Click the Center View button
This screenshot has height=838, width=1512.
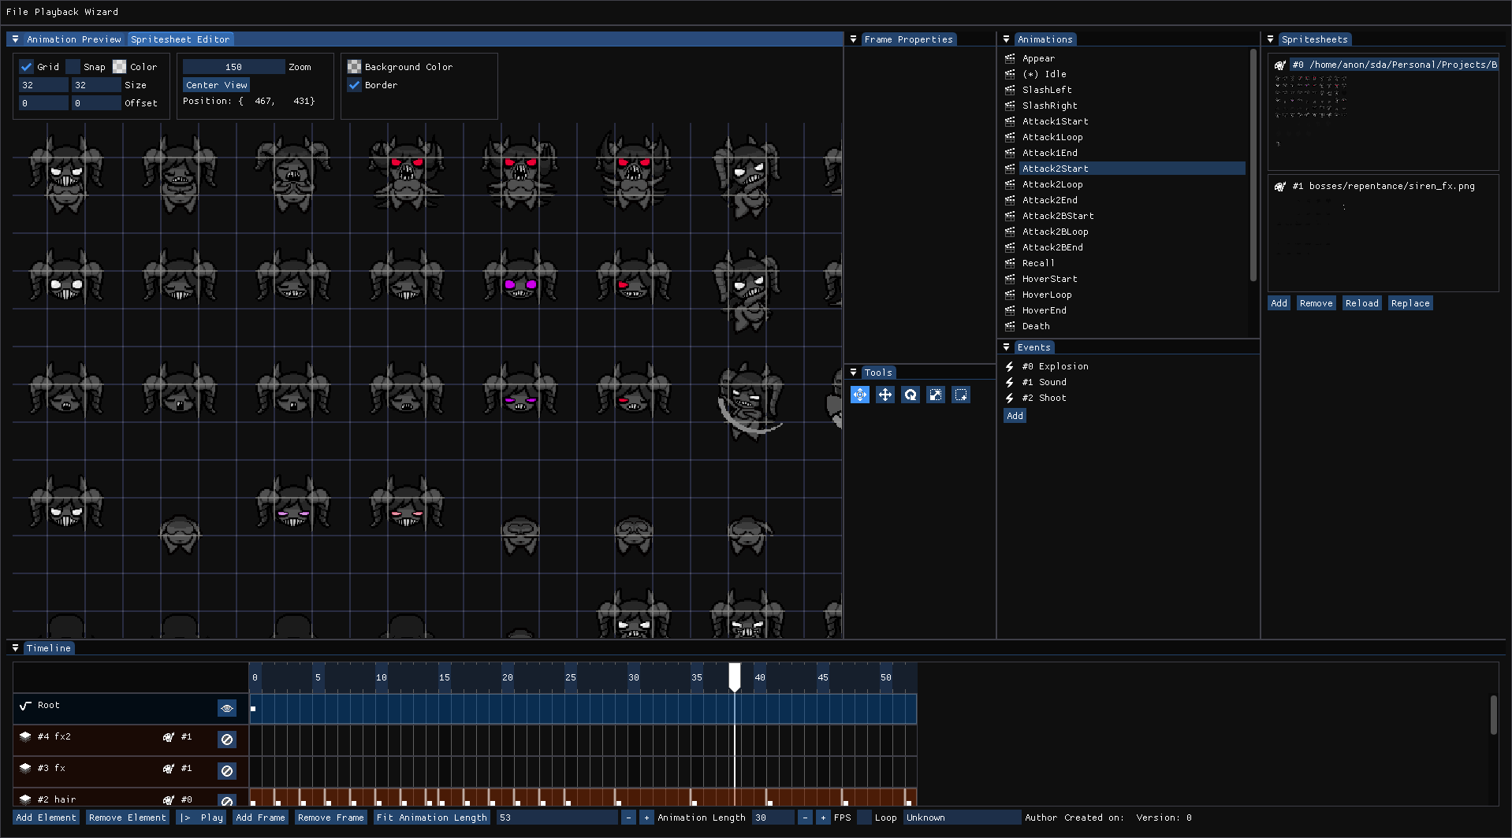tap(217, 85)
